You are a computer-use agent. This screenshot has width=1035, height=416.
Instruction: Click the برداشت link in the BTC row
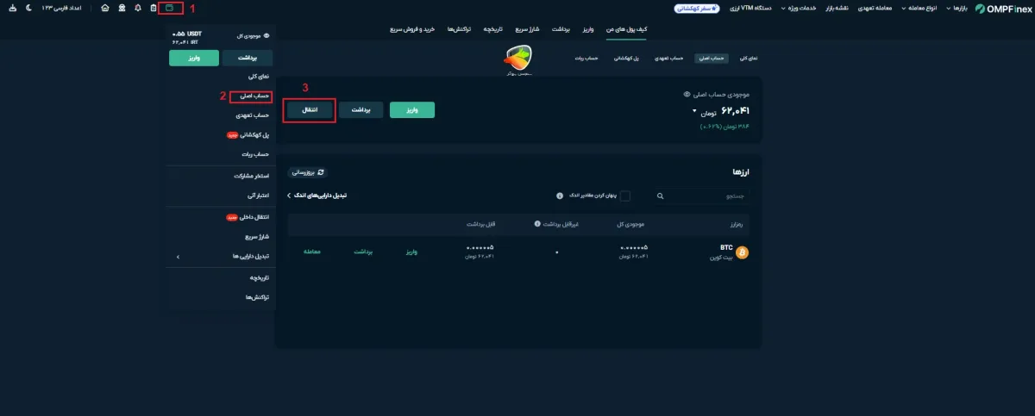tap(362, 251)
